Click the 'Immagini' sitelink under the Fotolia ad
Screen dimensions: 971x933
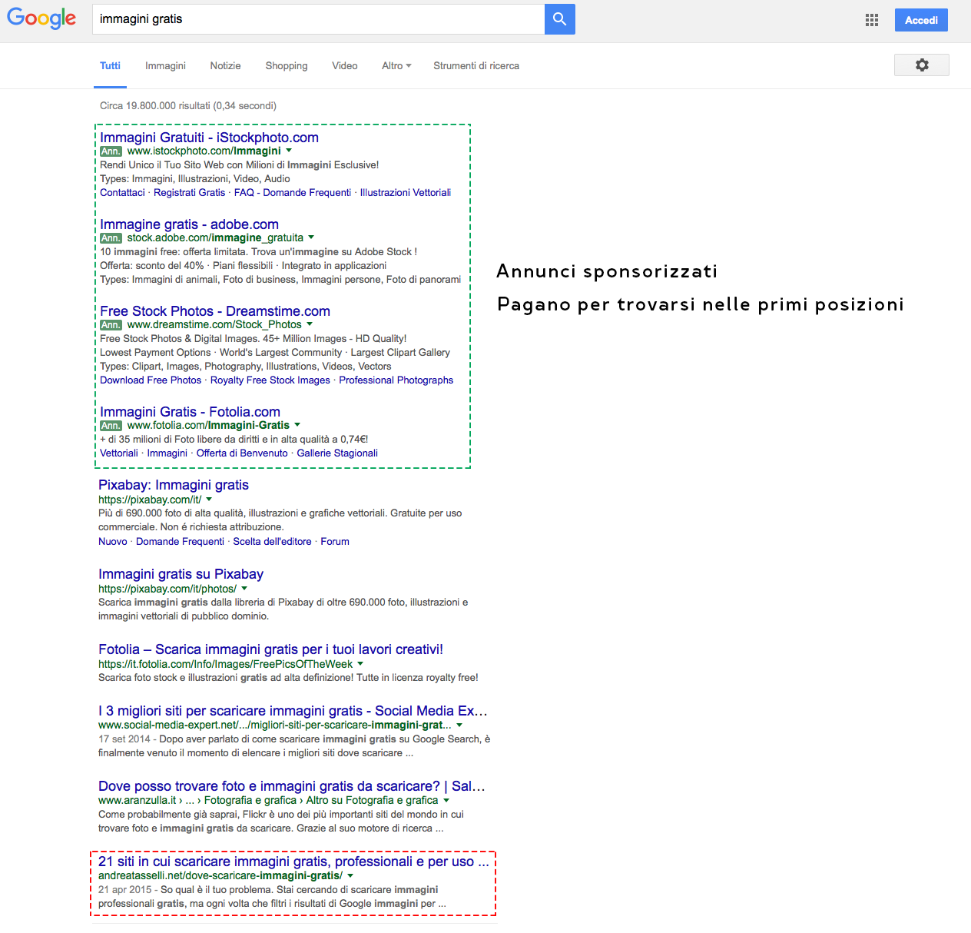click(x=167, y=453)
